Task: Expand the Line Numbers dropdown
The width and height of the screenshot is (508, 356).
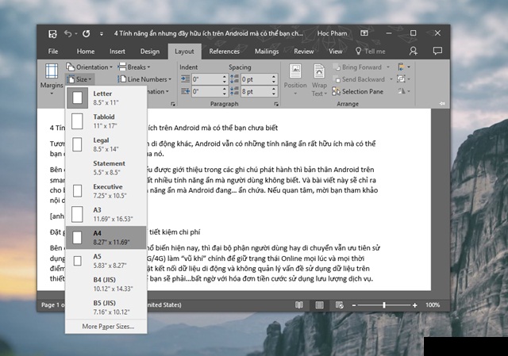Action: (146, 79)
